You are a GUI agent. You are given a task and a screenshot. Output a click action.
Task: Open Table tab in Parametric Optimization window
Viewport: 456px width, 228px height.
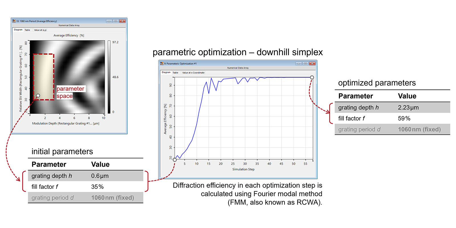(x=176, y=73)
